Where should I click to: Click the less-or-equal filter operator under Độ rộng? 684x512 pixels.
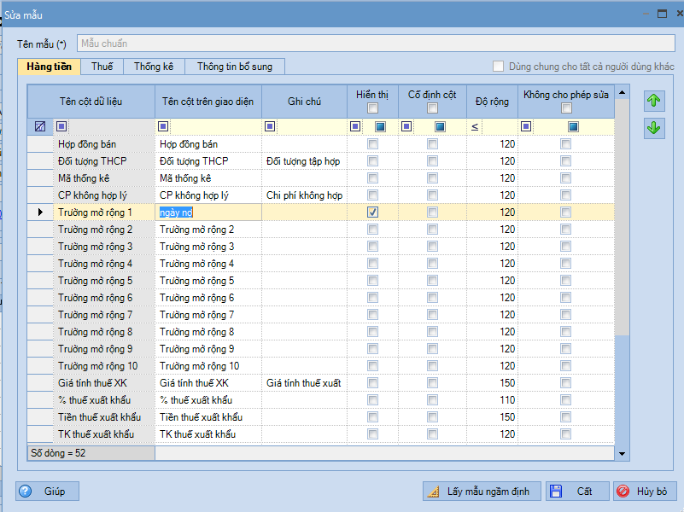(475, 127)
